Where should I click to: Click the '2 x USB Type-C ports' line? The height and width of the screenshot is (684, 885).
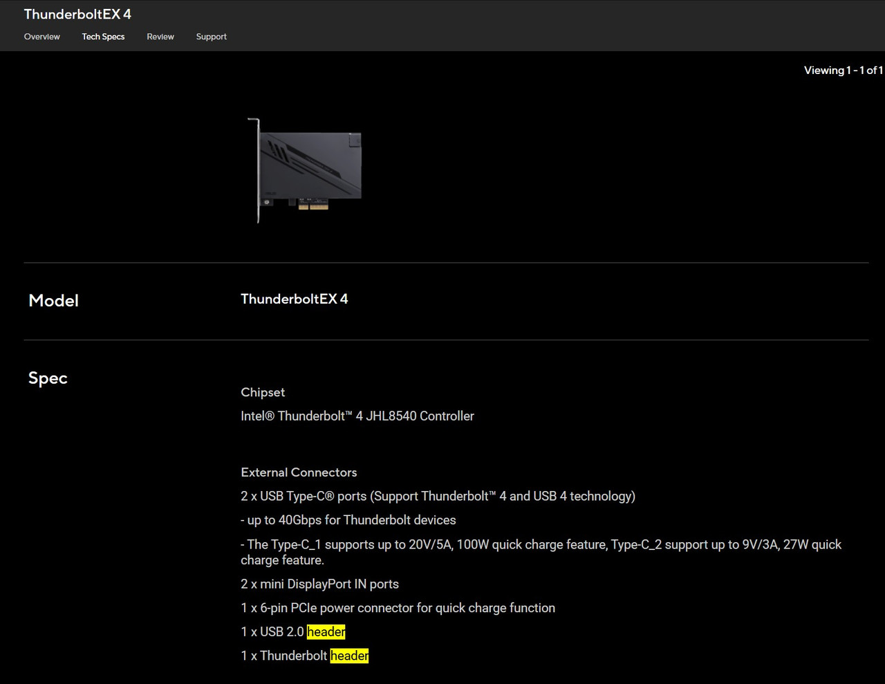pos(438,497)
